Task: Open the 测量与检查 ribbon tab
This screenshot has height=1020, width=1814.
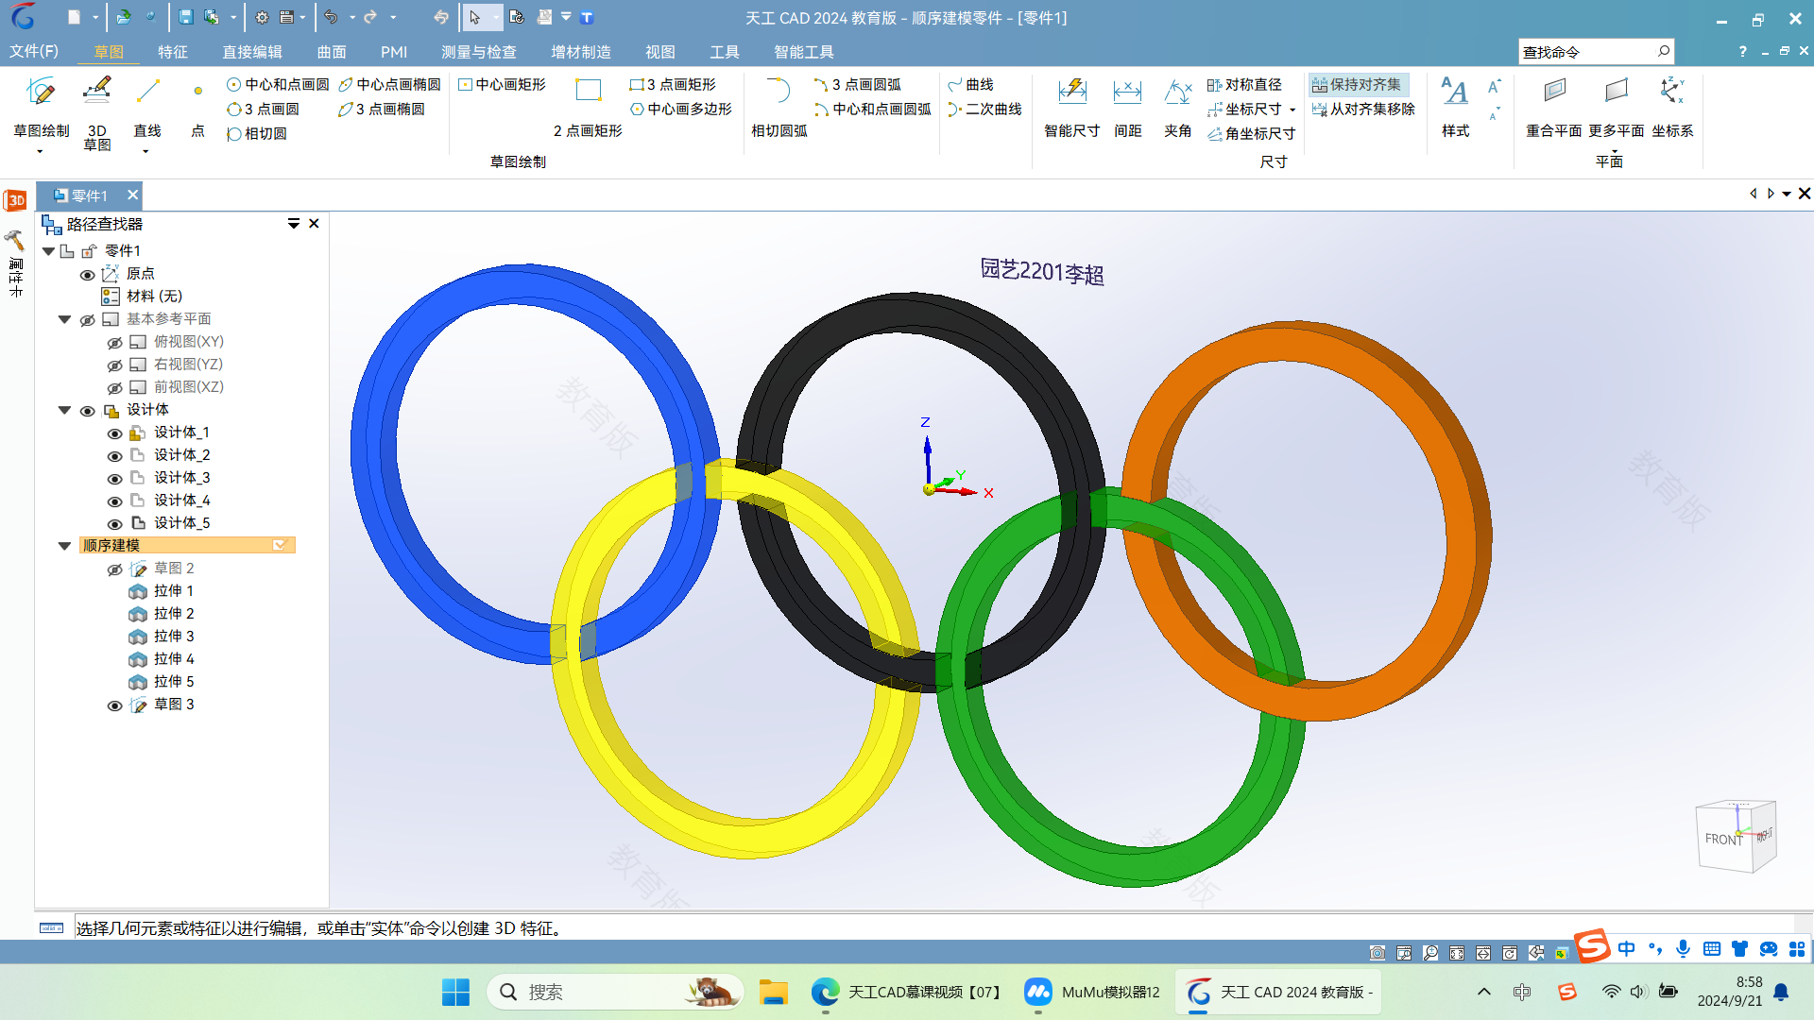Action: coord(479,52)
